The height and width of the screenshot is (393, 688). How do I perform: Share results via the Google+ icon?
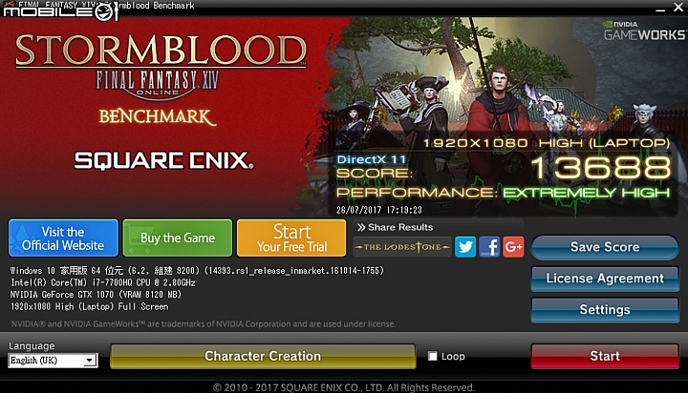pos(513,247)
